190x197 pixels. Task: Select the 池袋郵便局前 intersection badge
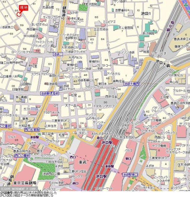(x=49, y=93)
